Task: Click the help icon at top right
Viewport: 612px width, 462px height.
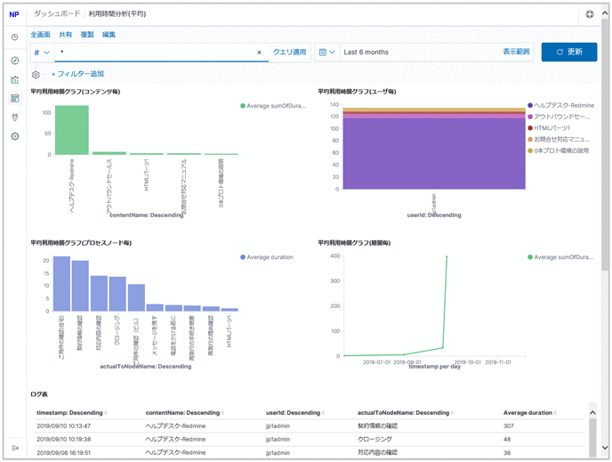Action: click(x=590, y=15)
